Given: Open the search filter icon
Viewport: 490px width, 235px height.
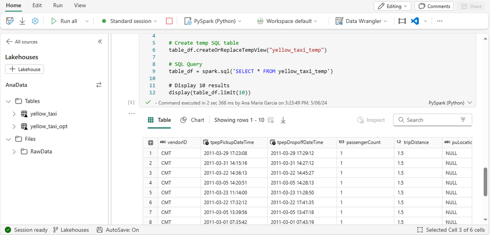Looking at the screenshot, I should tap(463, 120).
